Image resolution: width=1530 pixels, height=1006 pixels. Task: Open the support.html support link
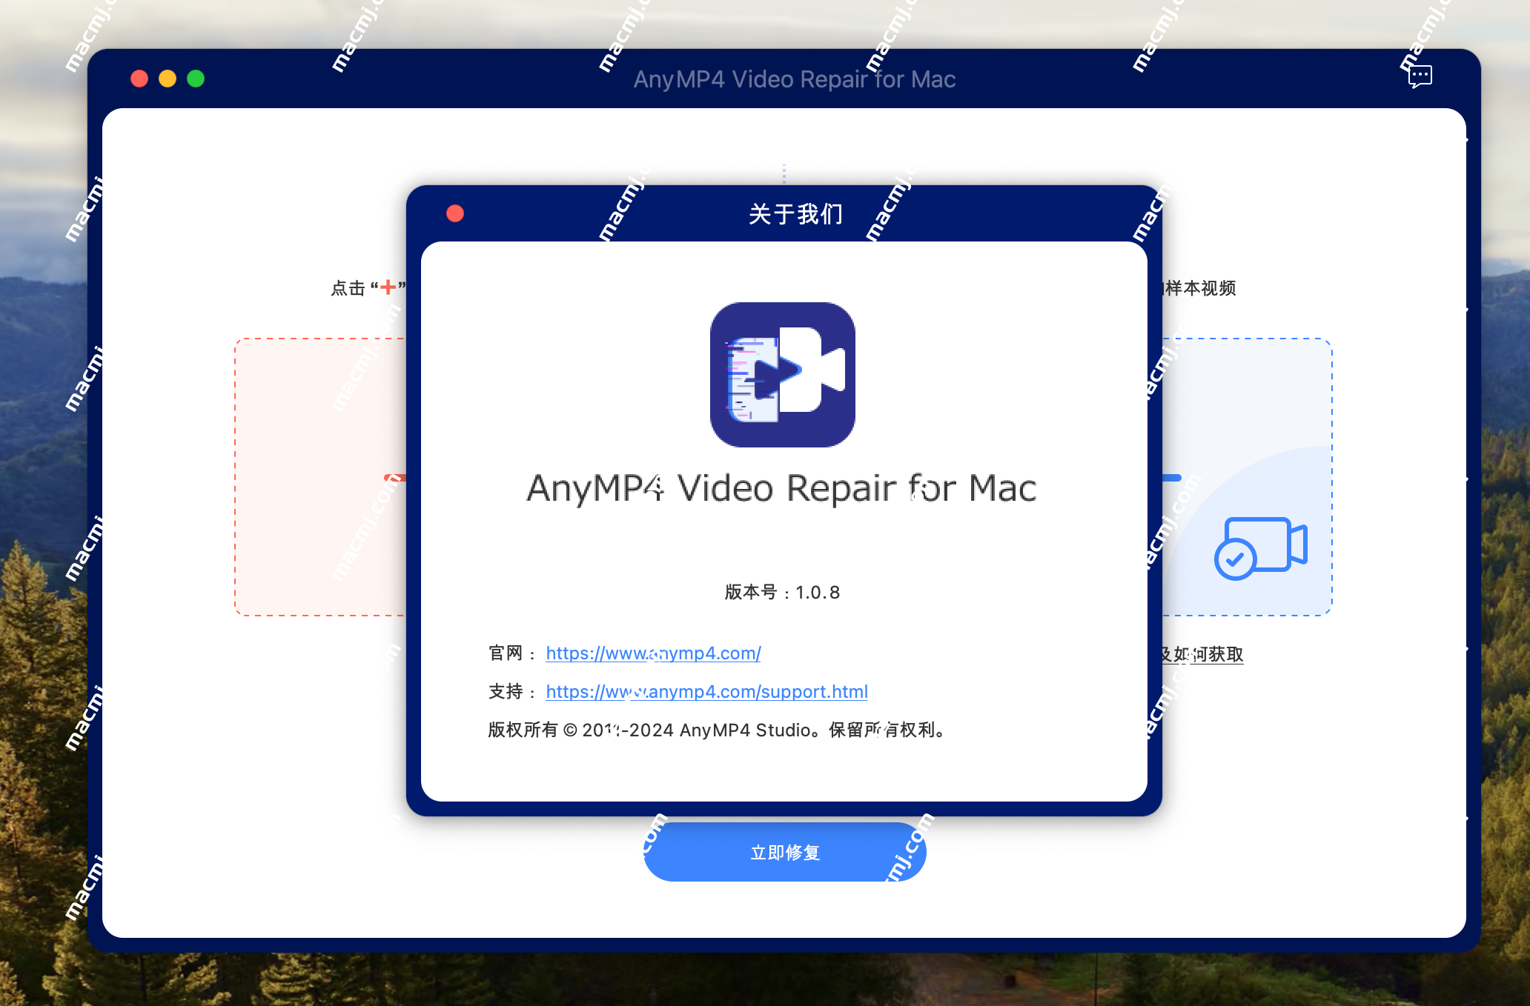[x=706, y=692]
